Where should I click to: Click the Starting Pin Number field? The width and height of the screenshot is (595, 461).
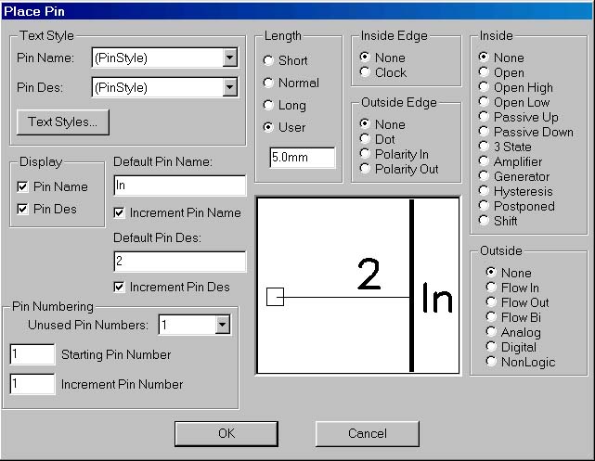coord(32,354)
